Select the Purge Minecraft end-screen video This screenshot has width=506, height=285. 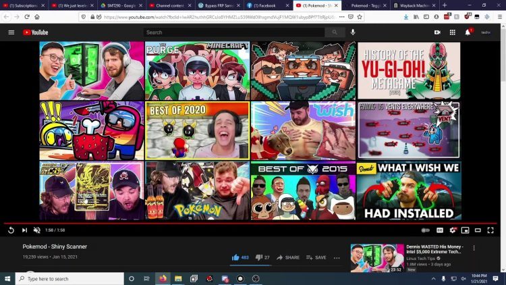click(x=198, y=70)
